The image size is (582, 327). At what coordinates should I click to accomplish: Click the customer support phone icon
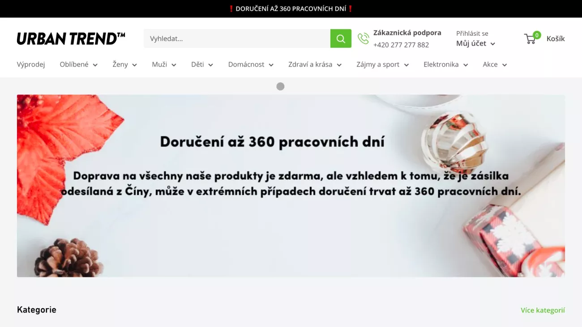[364, 38]
